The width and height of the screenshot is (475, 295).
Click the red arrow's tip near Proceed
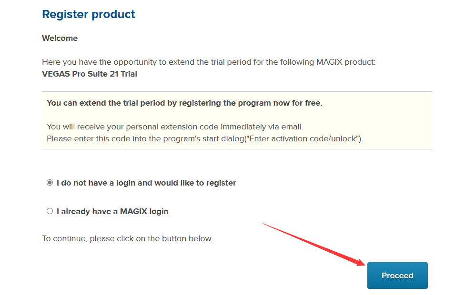364,265
